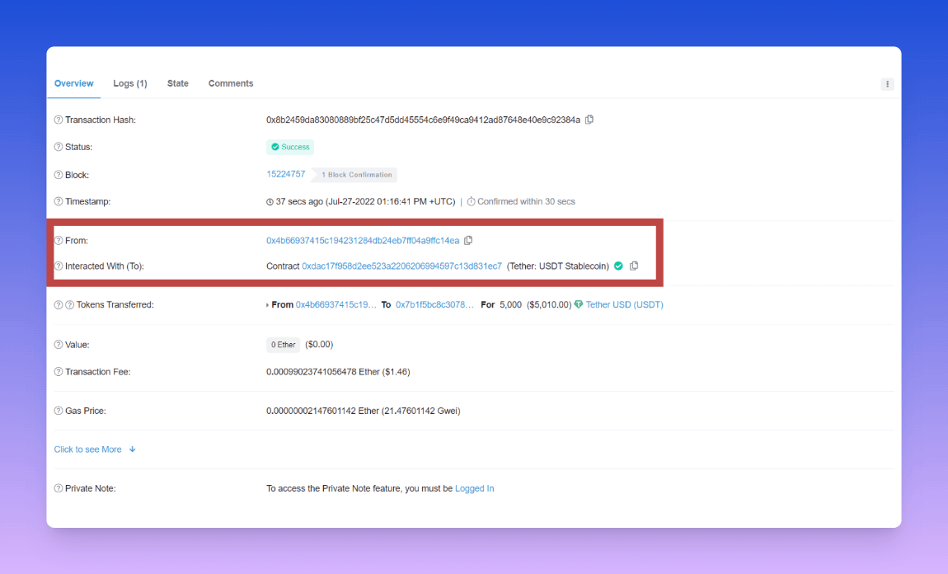
Task: Copy the transaction hash to clipboard
Action: click(x=589, y=120)
